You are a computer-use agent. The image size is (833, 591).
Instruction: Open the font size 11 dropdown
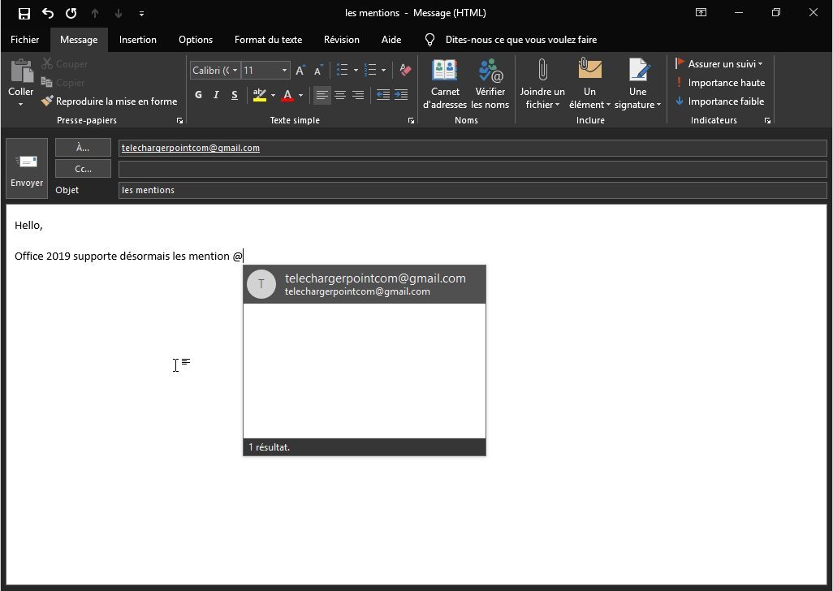click(x=284, y=71)
